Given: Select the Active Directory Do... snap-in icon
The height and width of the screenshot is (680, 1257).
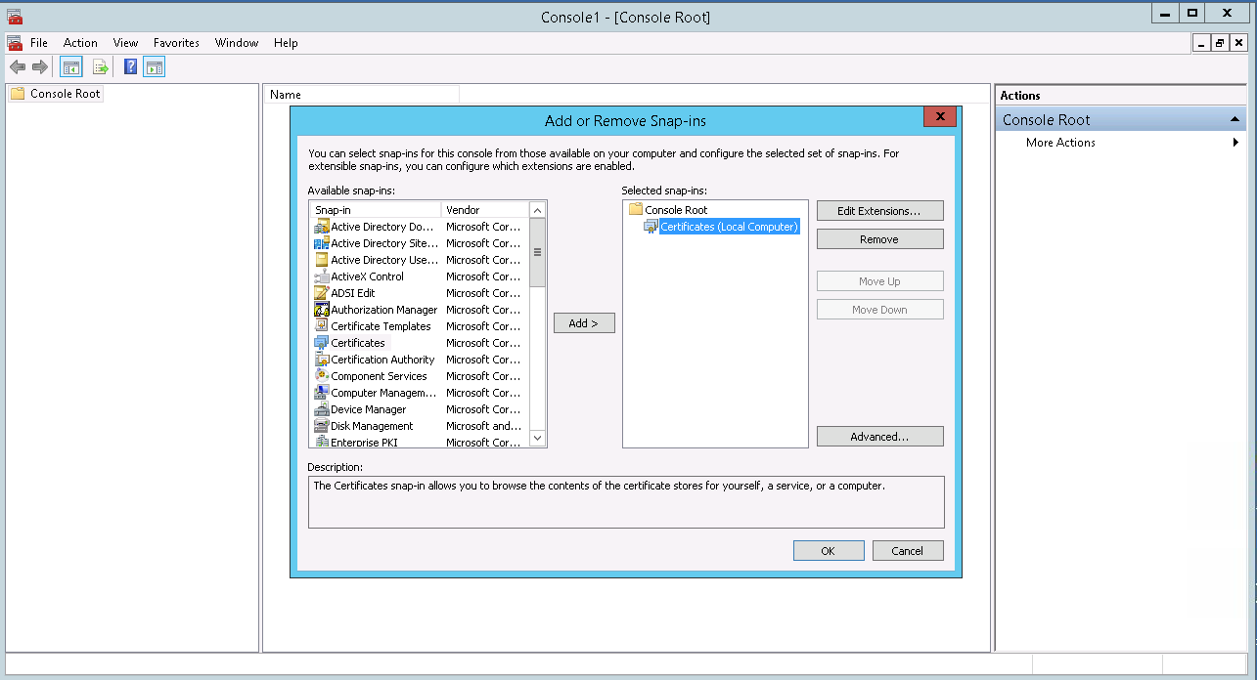Looking at the screenshot, I should [322, 227].
